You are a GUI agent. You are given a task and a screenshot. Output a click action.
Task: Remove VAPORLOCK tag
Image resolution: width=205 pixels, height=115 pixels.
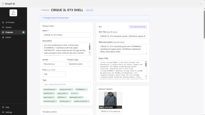(54, 93)
